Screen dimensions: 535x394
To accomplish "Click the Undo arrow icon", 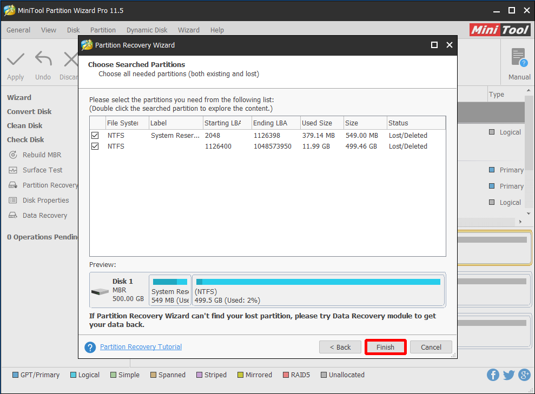I will [43, 58].
